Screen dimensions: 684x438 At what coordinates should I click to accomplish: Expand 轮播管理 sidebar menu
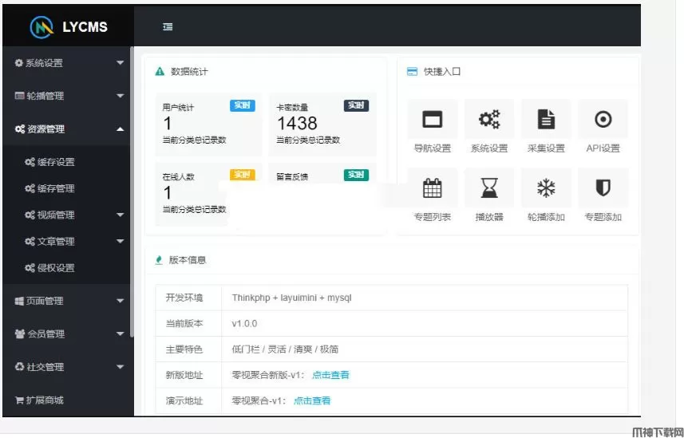pos(66,96)
